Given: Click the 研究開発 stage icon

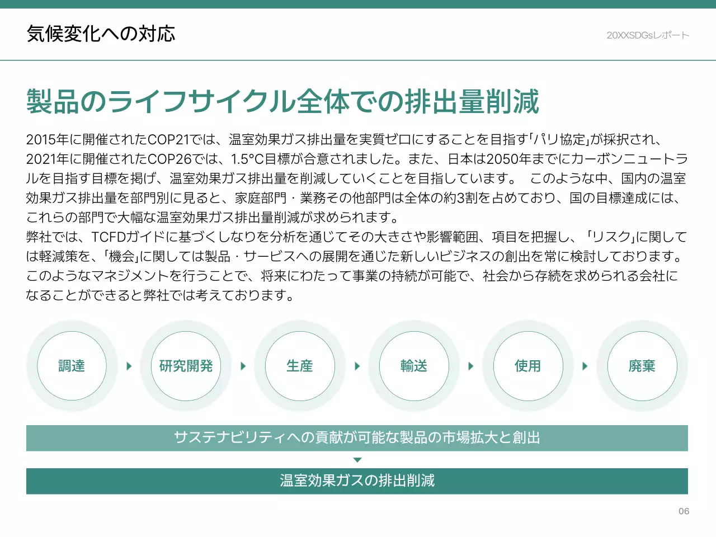Looking at the screenshot, I should pyautogui.click(x=186, y=366).
